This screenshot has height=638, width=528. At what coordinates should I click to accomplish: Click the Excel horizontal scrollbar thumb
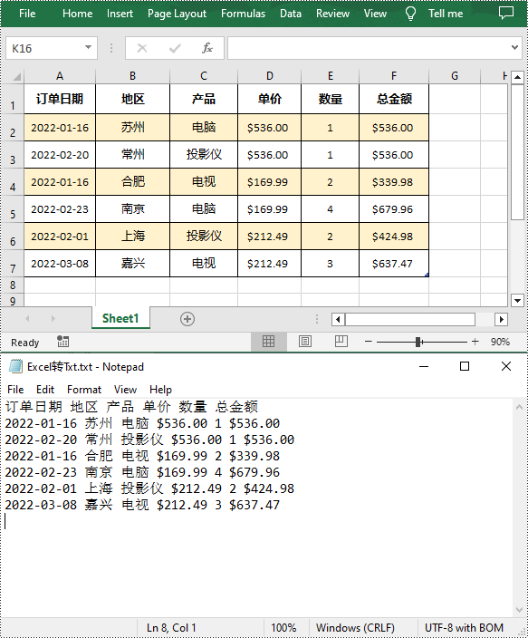click(410, 319)
